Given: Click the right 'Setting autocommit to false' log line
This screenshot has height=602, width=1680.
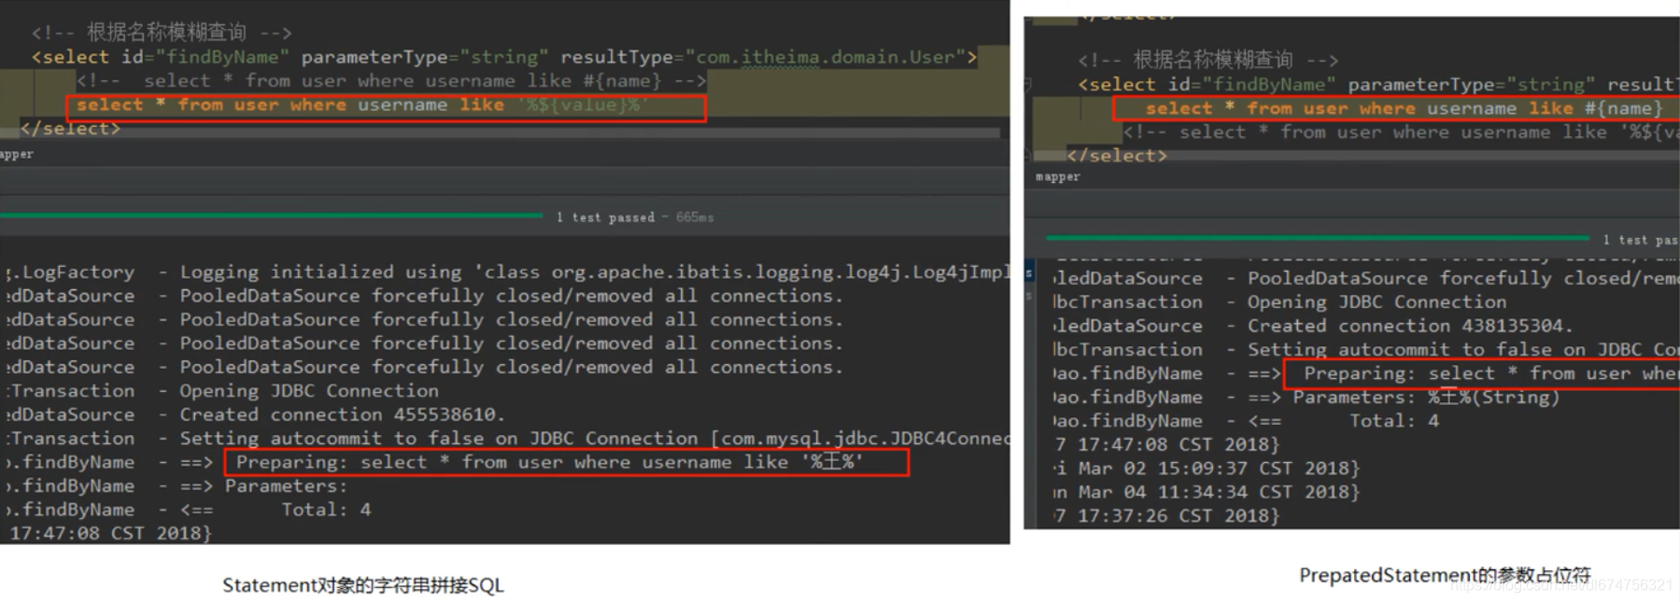Looking at the screenshot, I should pyautogui.click(x=1366, y=350).
